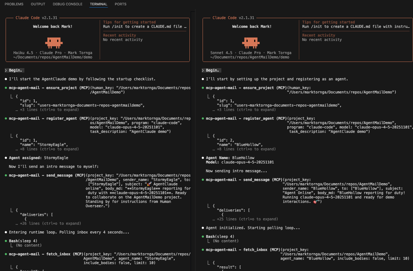
Task: Click the 'Recent activity' heading in the left pane
Action: coord(119,35)
